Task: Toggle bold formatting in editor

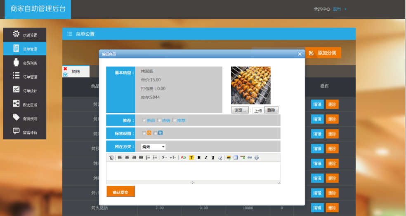Action: (199, 158)
